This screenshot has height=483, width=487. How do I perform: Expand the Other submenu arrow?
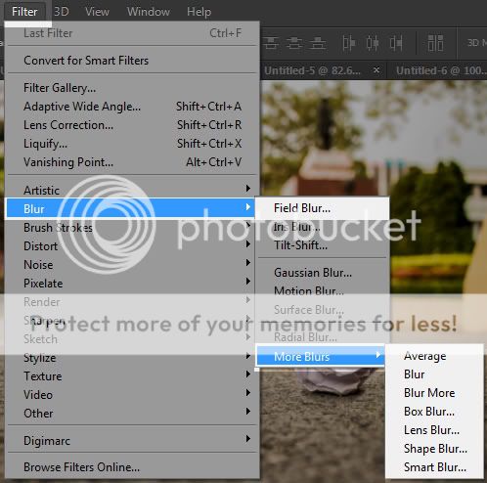click(x=248, y=412)
